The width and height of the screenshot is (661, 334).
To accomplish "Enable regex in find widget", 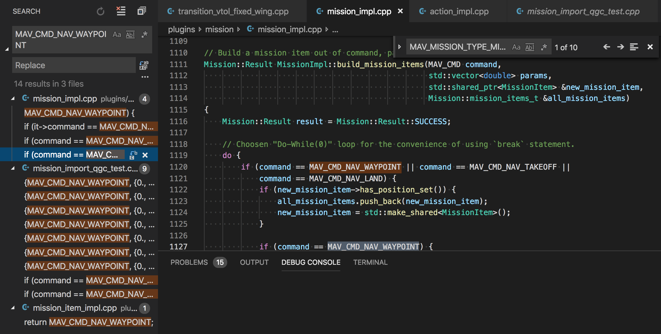I will pyautogui.click(x=544, y=47).
